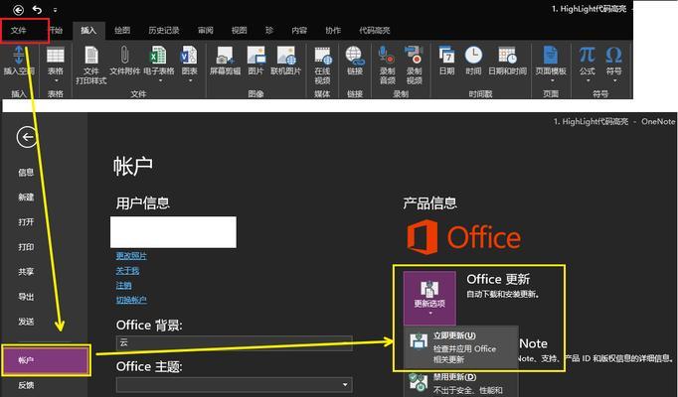
Task: Open the quick access toolbar customize dropdown
Action: coord(55,10)
